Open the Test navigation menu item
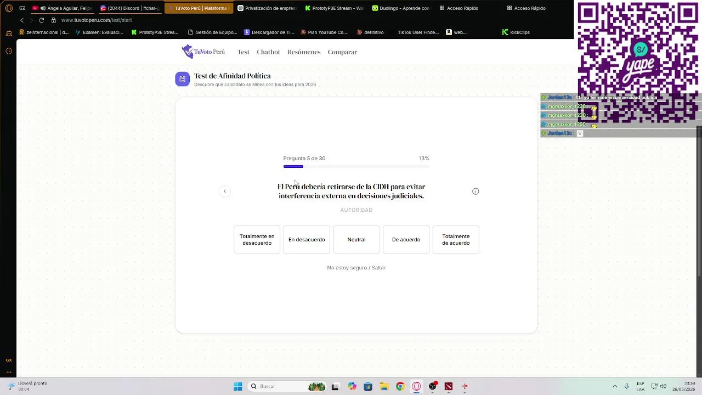702x395 pixels. click(244, 52)
